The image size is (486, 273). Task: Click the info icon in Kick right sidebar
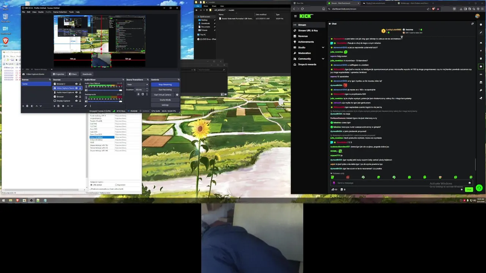tap(481, 24)
